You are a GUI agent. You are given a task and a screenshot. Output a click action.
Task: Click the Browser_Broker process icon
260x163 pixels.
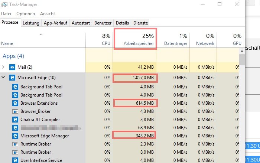point(15,111)
